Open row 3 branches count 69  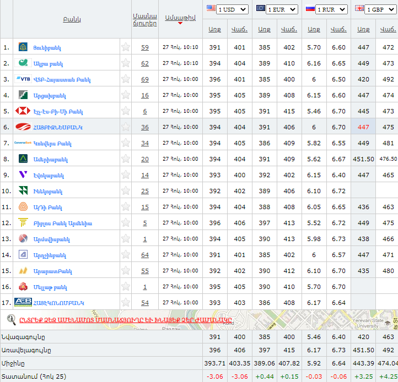point(145,79)
